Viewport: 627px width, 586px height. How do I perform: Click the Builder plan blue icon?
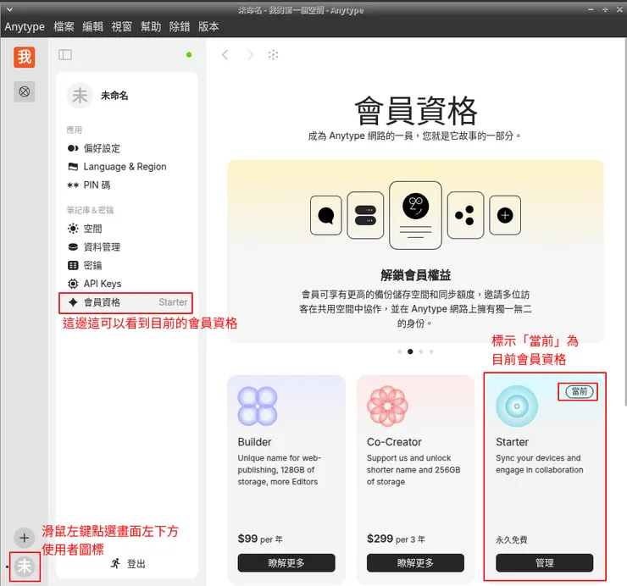258,406
